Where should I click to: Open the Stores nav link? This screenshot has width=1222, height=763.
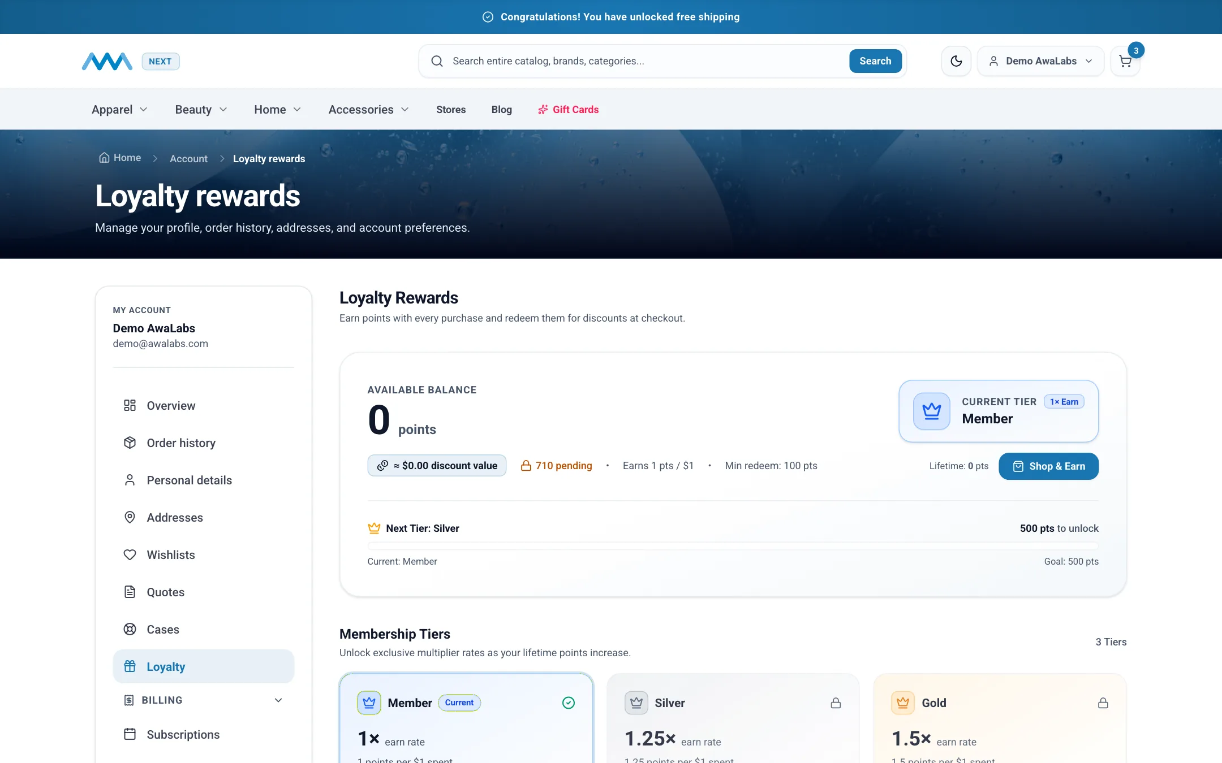(451, 109)
